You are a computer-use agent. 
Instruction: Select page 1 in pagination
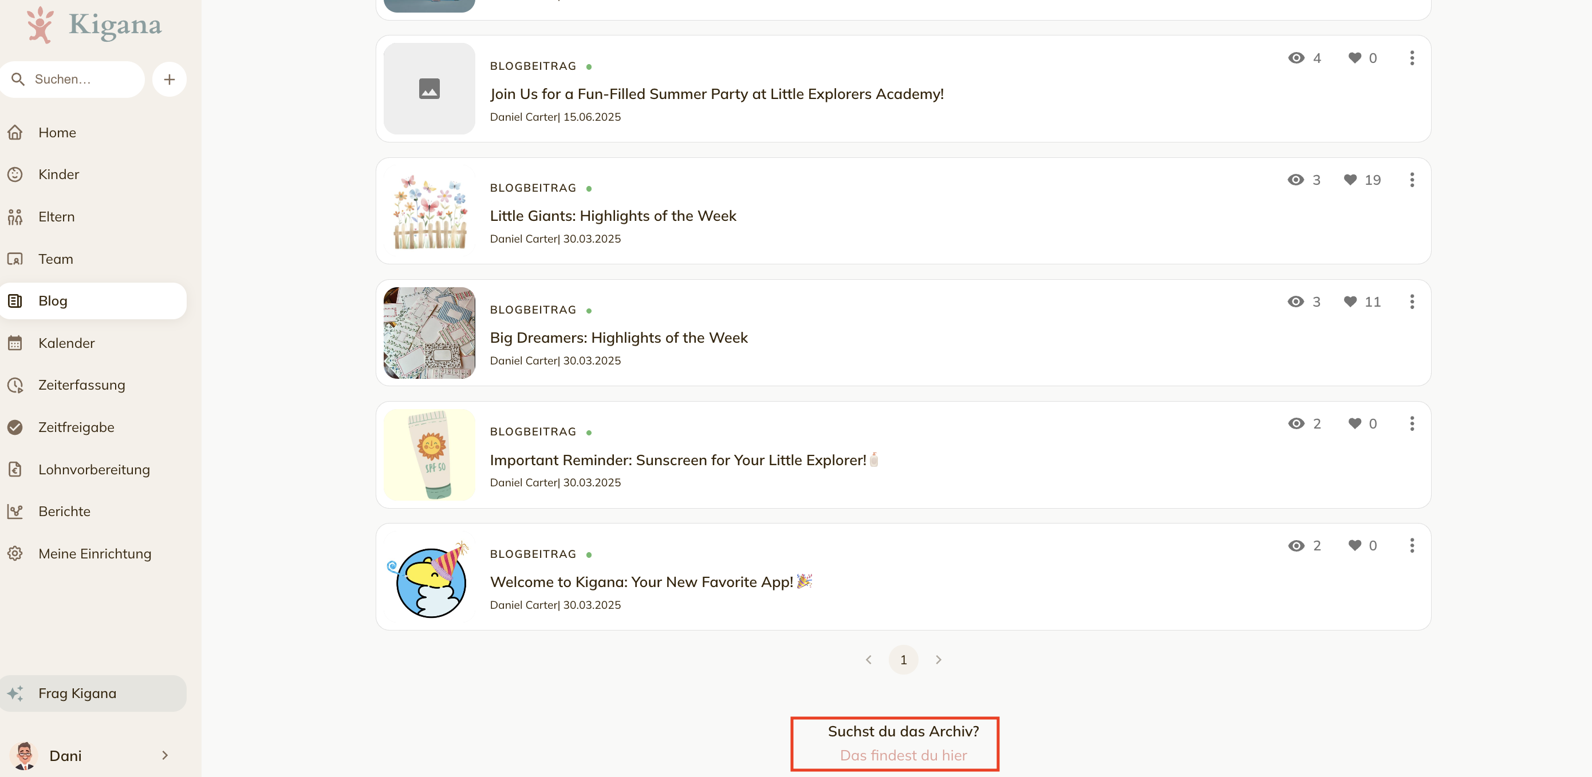tap(903, 660)
